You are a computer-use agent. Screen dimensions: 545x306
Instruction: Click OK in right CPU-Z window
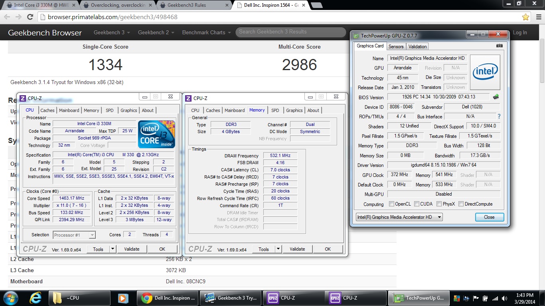(328, 249)
